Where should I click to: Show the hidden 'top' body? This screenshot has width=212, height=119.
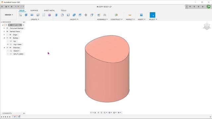[x=8, y=41]
